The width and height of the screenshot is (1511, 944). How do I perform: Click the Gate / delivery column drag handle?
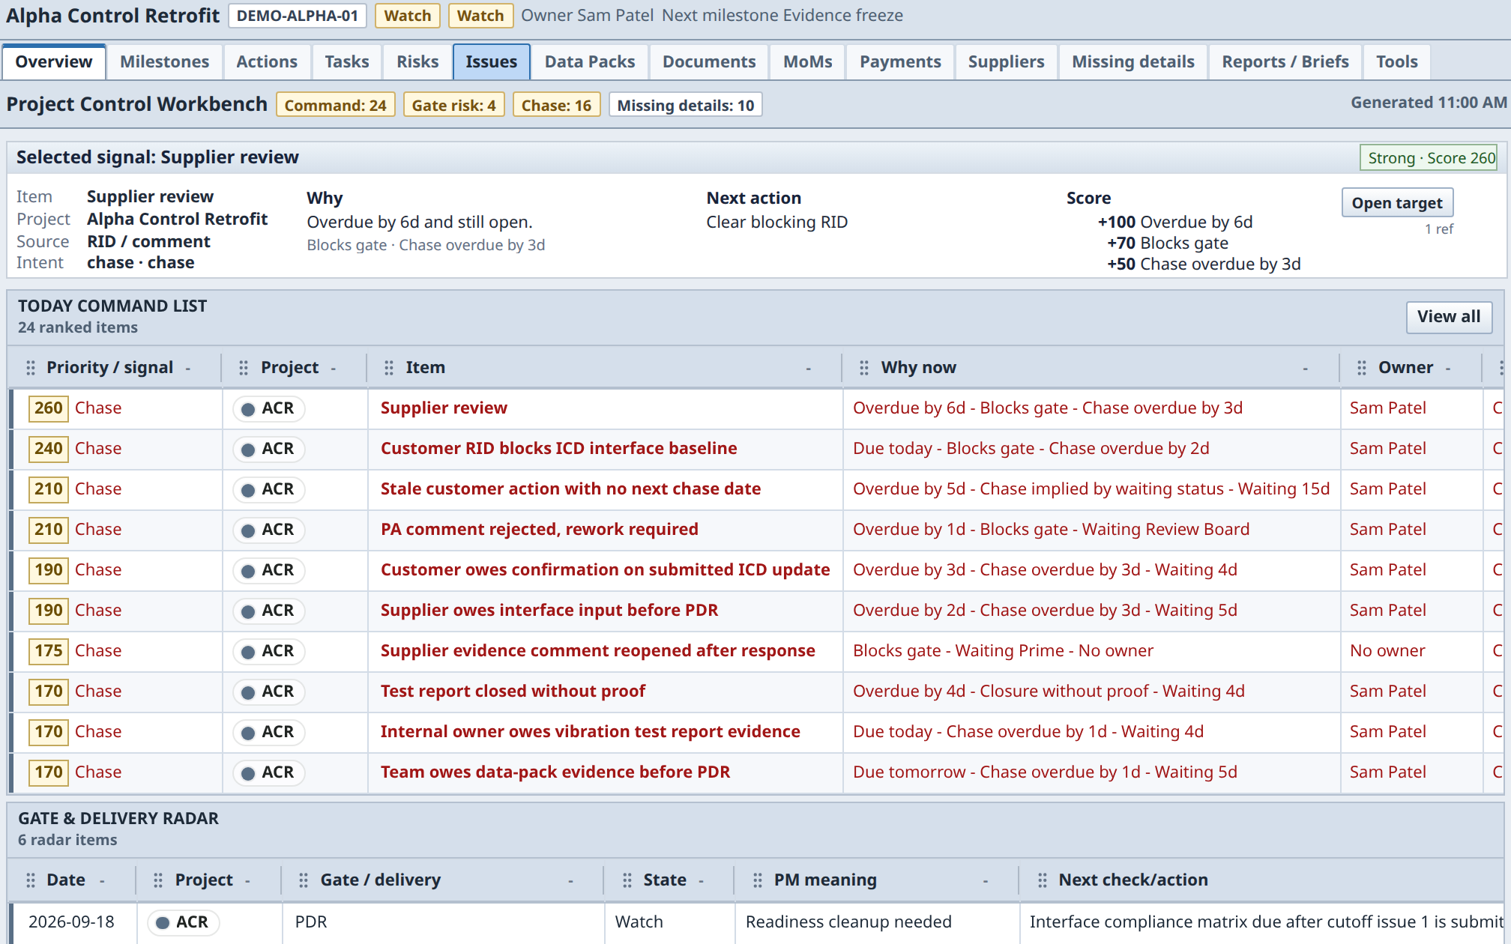pos(304,880)
